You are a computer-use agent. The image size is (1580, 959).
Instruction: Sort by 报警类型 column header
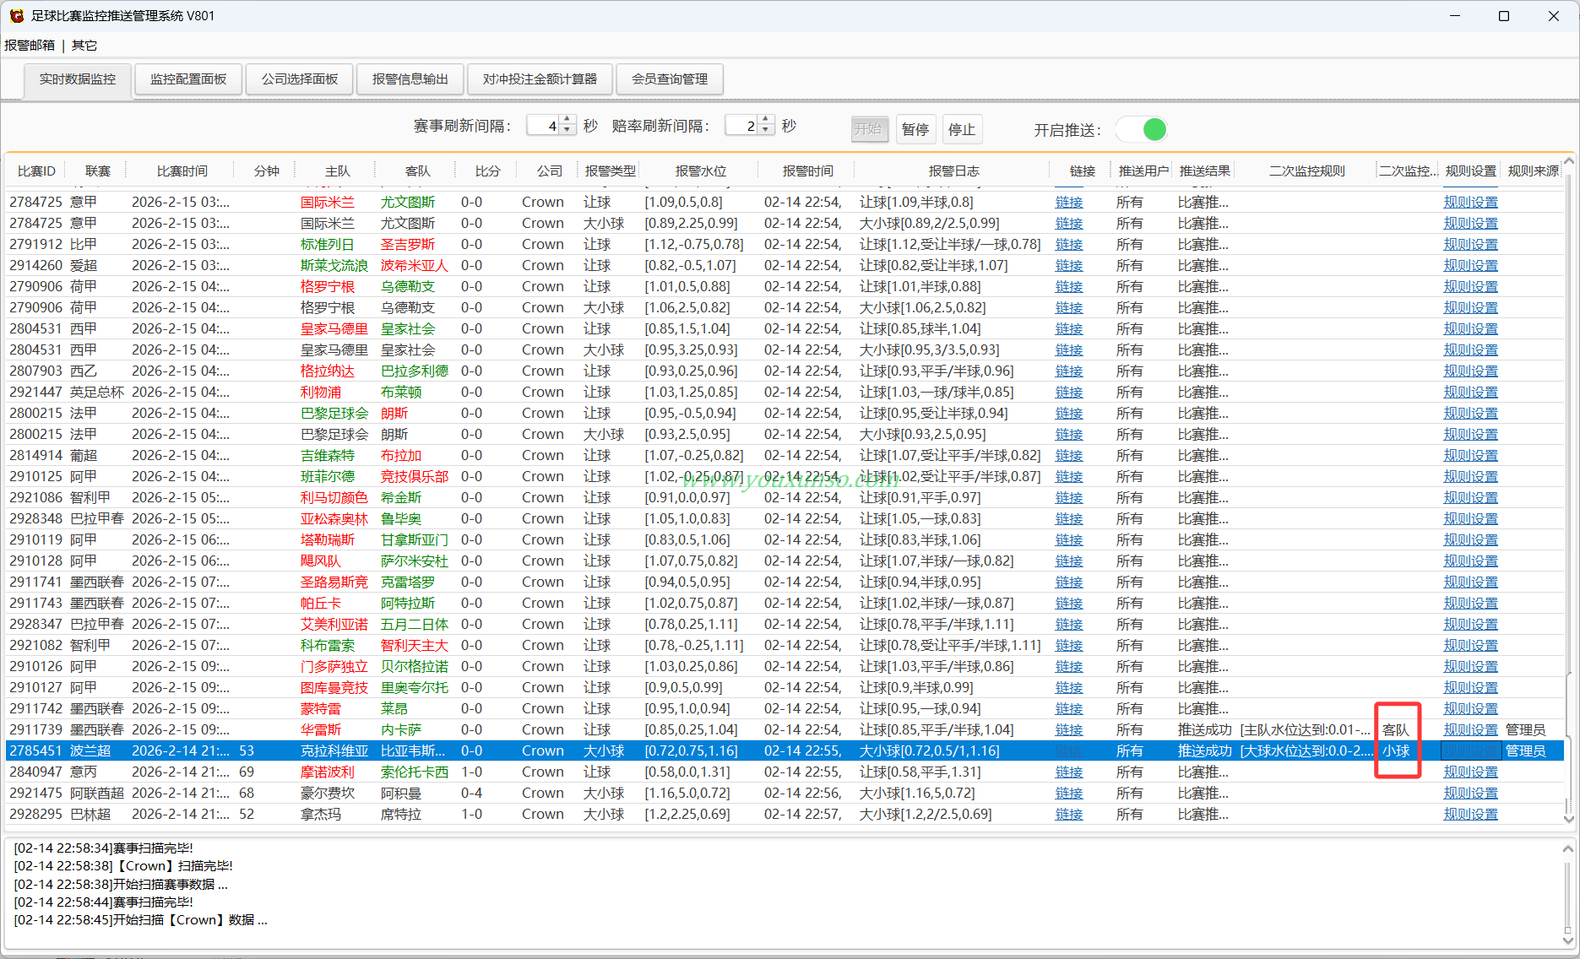[611, 171]
